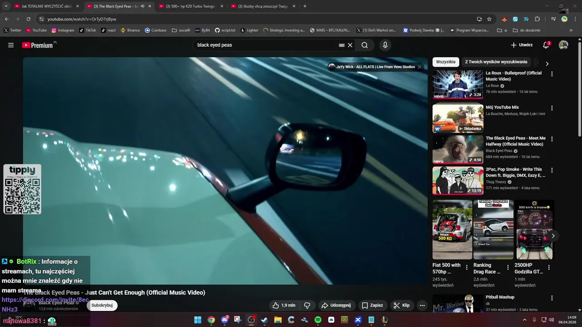Open Steam from the taskbar
The image size is (582, 327).
pyautogui.click(x=264, y=320)
